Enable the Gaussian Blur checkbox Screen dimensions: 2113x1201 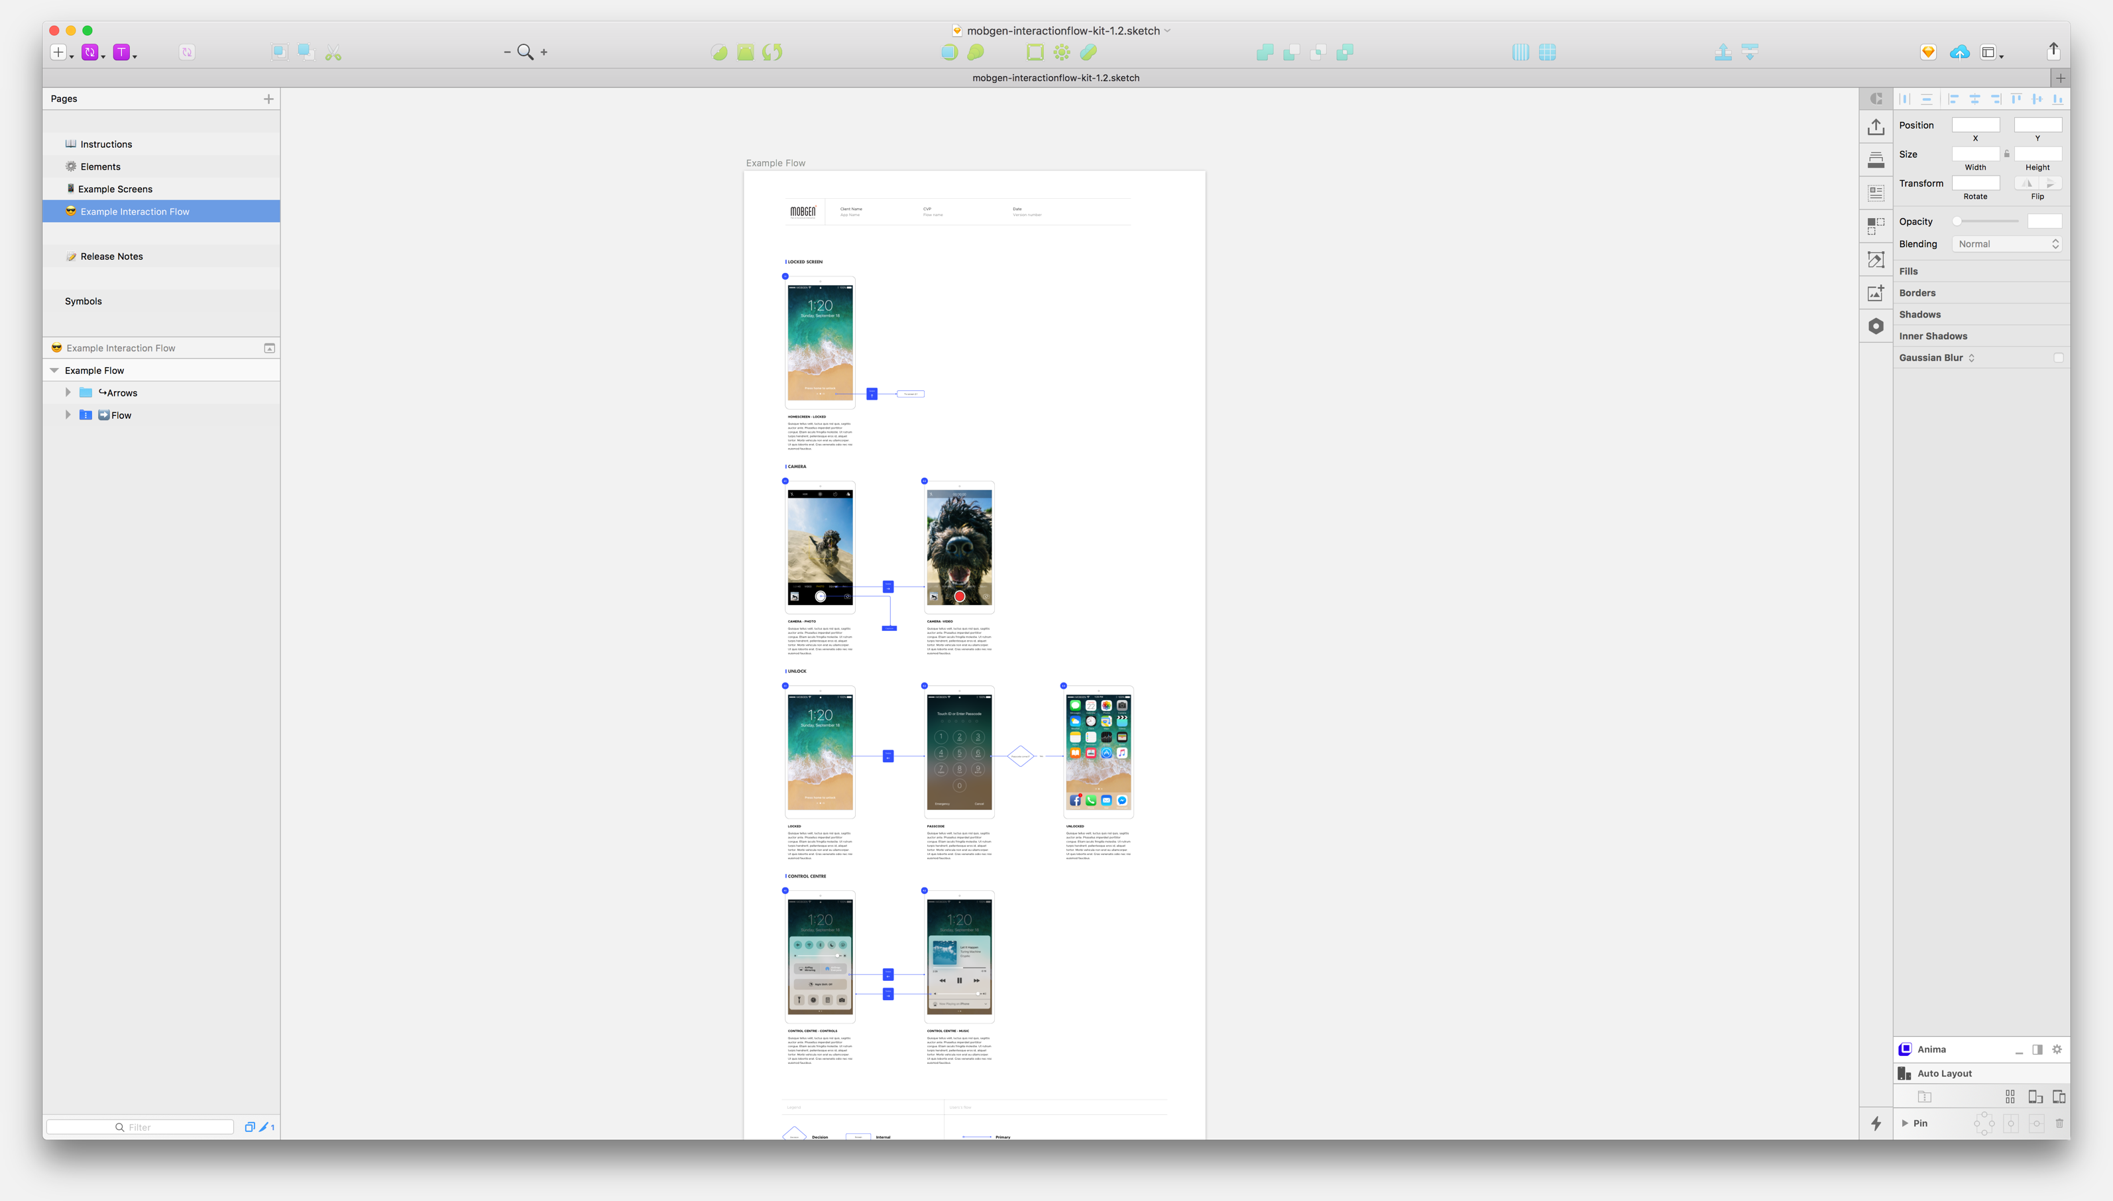point(2059,357)
